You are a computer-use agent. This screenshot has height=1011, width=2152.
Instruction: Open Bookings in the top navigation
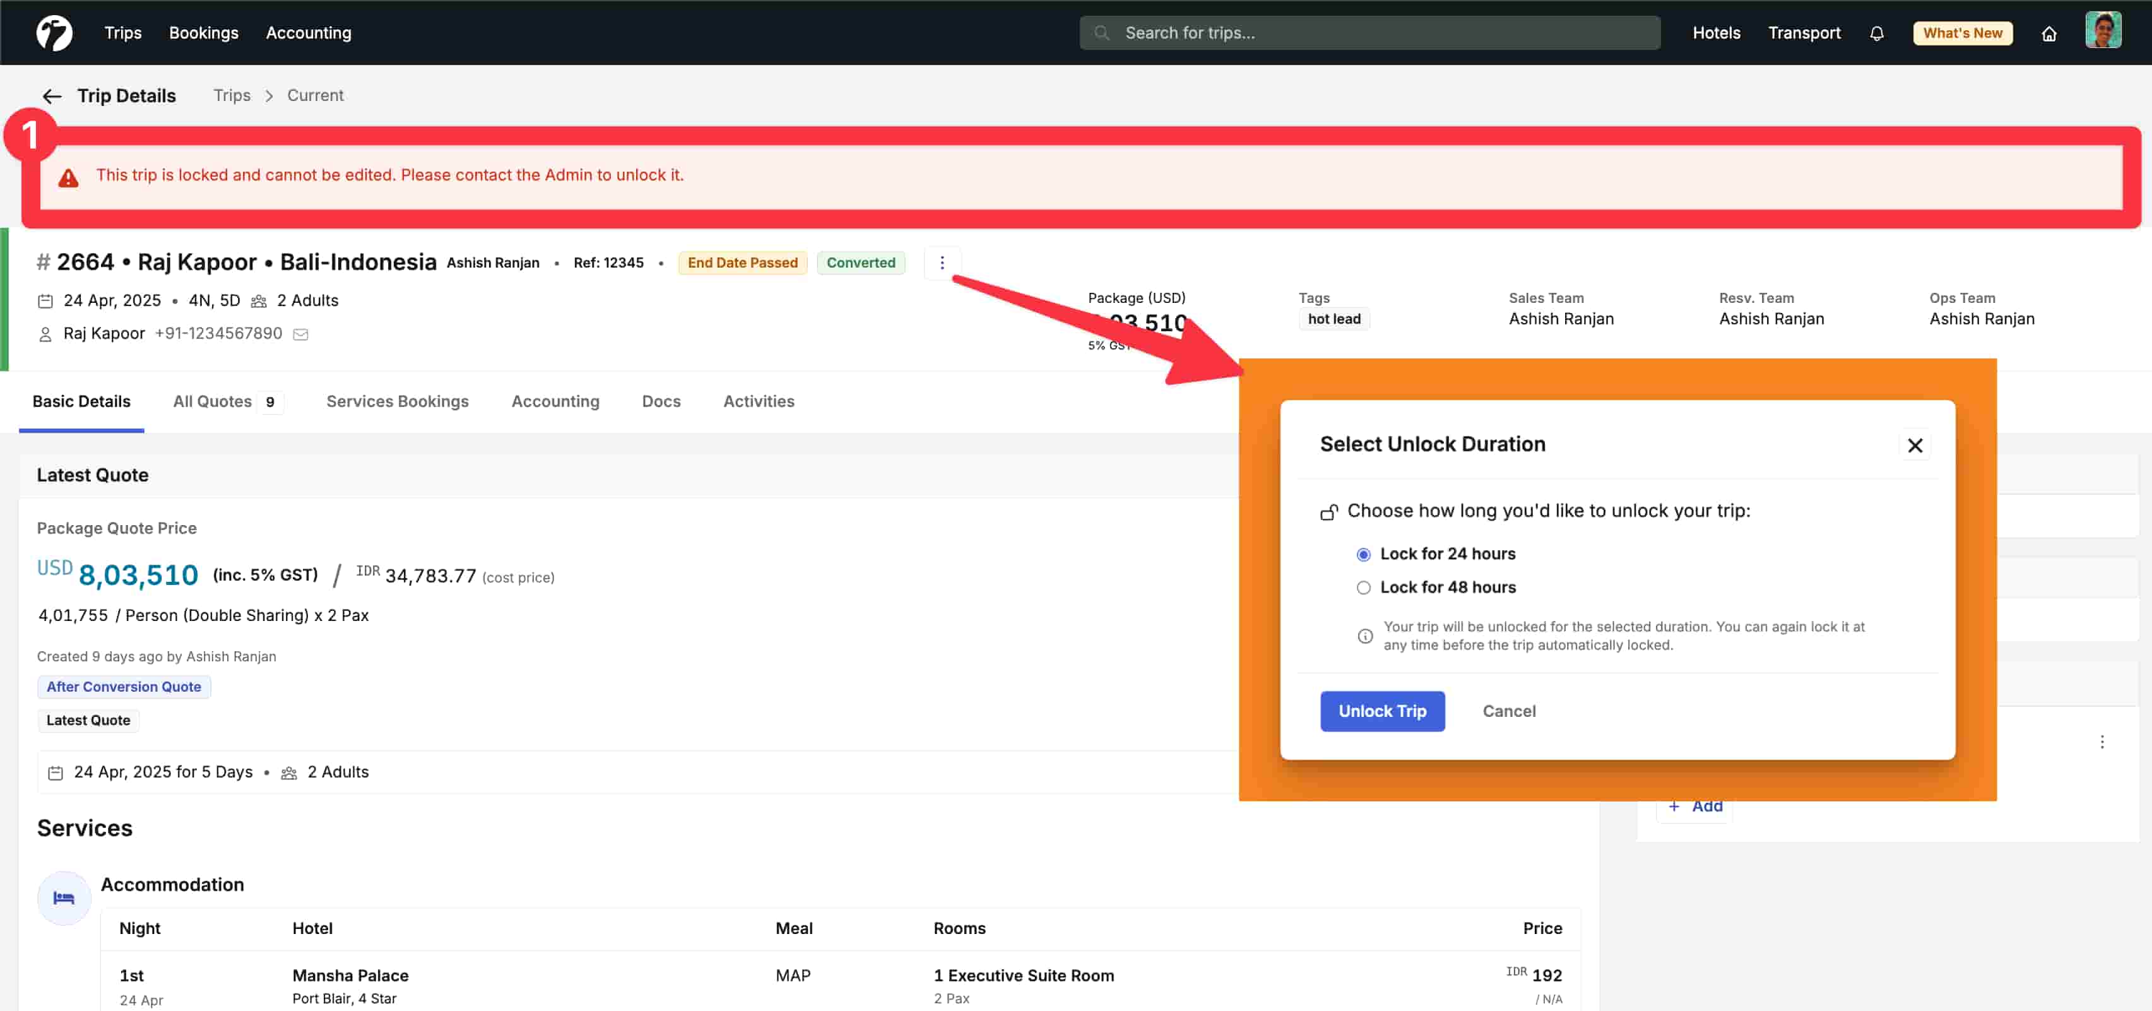tap(203, 33)
